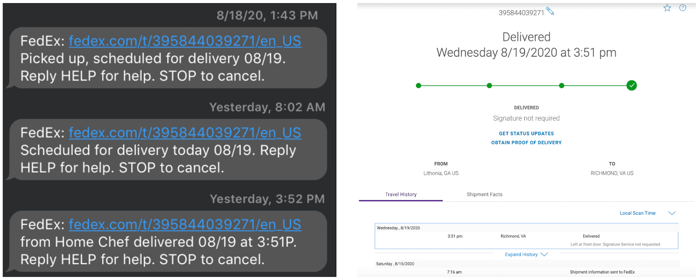This screenshot has height=280, width=699.
Task: Open FedEx link in the 8:02 AM message
Action: coord(185,133)
